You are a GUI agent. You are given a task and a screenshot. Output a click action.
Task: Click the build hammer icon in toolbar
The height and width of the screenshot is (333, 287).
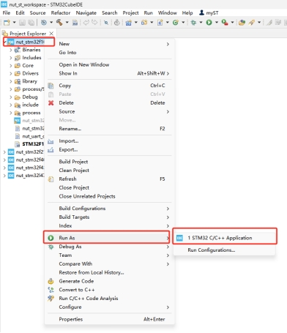[59, 23]
